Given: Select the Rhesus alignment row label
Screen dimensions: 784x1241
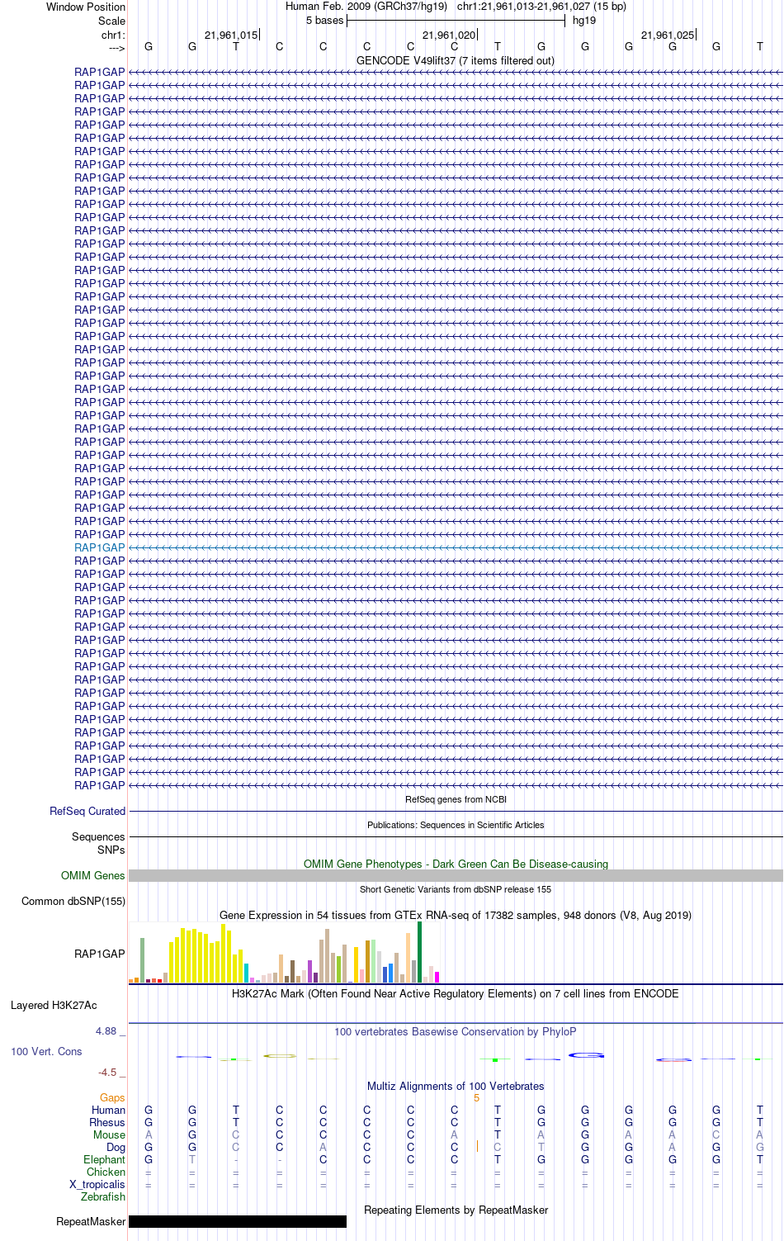Looking at the screenshot, I should click(x=107, y=1123).
